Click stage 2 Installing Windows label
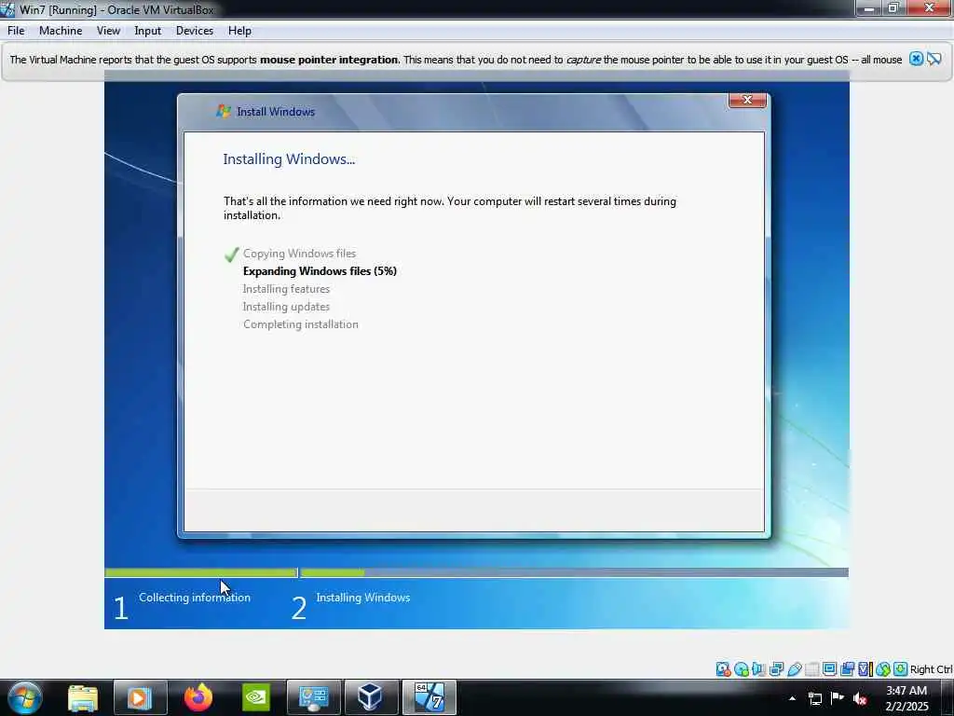Screen dimensions: 954x716 coord(363,598)
